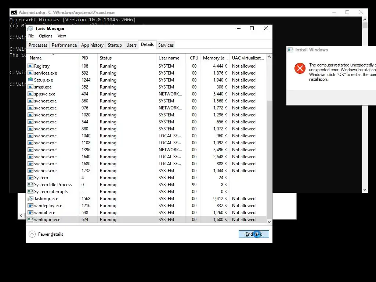The height and width of the screenshot is (282, 376).
Task: Sort by the Name column header
Action: (x=53, y=58)
